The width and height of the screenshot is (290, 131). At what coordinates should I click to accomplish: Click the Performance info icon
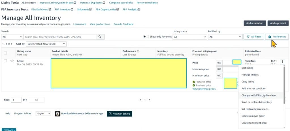pyautogui.click(x=138, y=51)
